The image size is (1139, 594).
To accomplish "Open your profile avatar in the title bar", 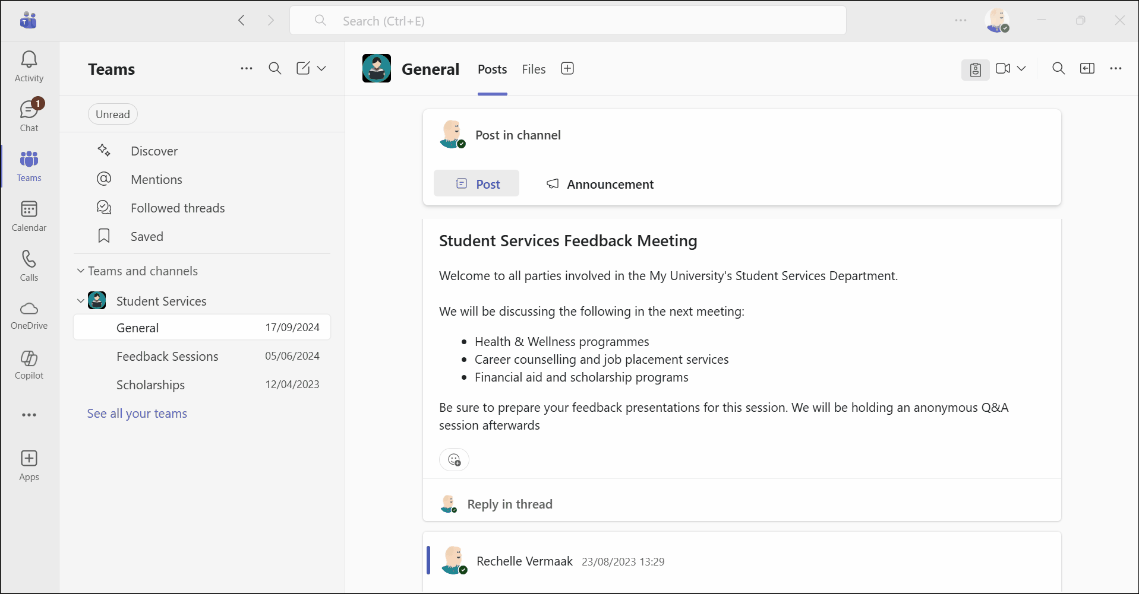I will click(998, 20).
